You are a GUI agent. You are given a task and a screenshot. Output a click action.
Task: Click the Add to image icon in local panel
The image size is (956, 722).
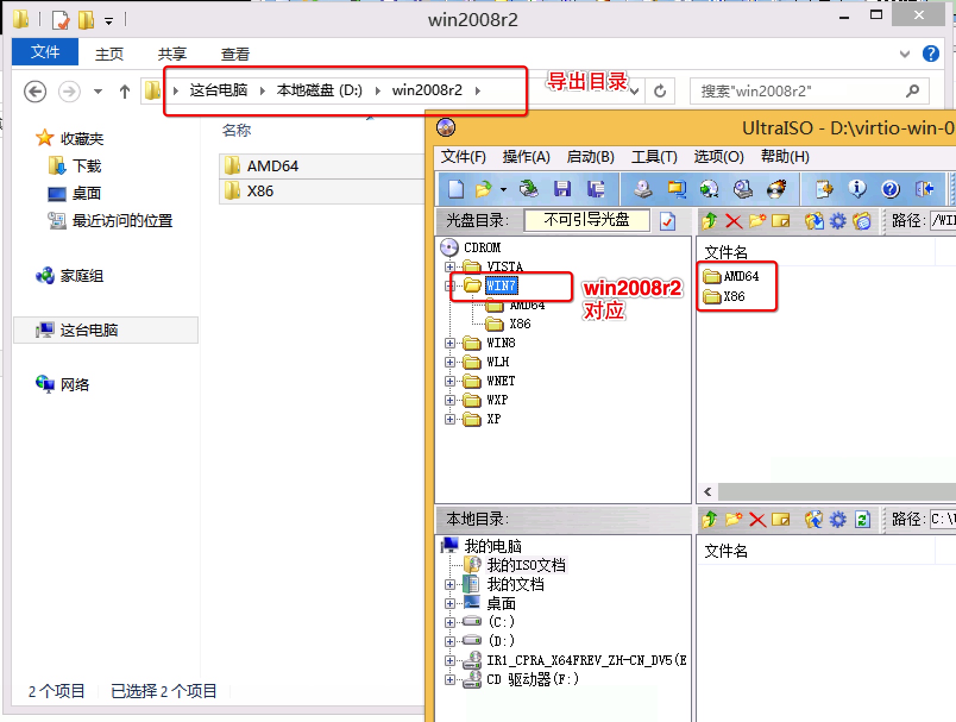[814, 520]
